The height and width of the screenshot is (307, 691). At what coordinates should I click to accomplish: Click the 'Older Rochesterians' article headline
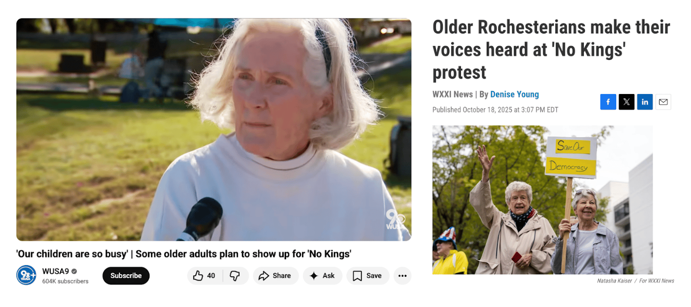[x=551, y=50]
